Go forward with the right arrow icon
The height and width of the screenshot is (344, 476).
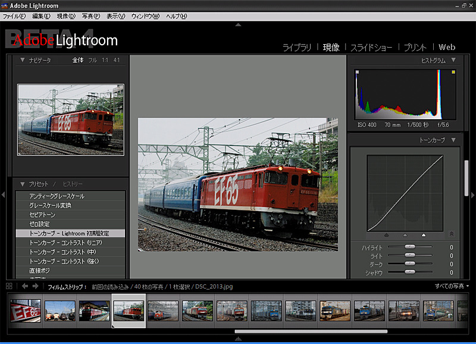coord(36,286)
